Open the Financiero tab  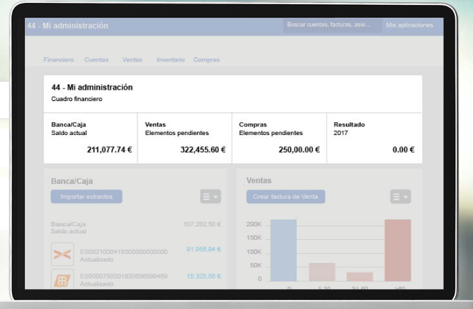click(x=59, y=59)
